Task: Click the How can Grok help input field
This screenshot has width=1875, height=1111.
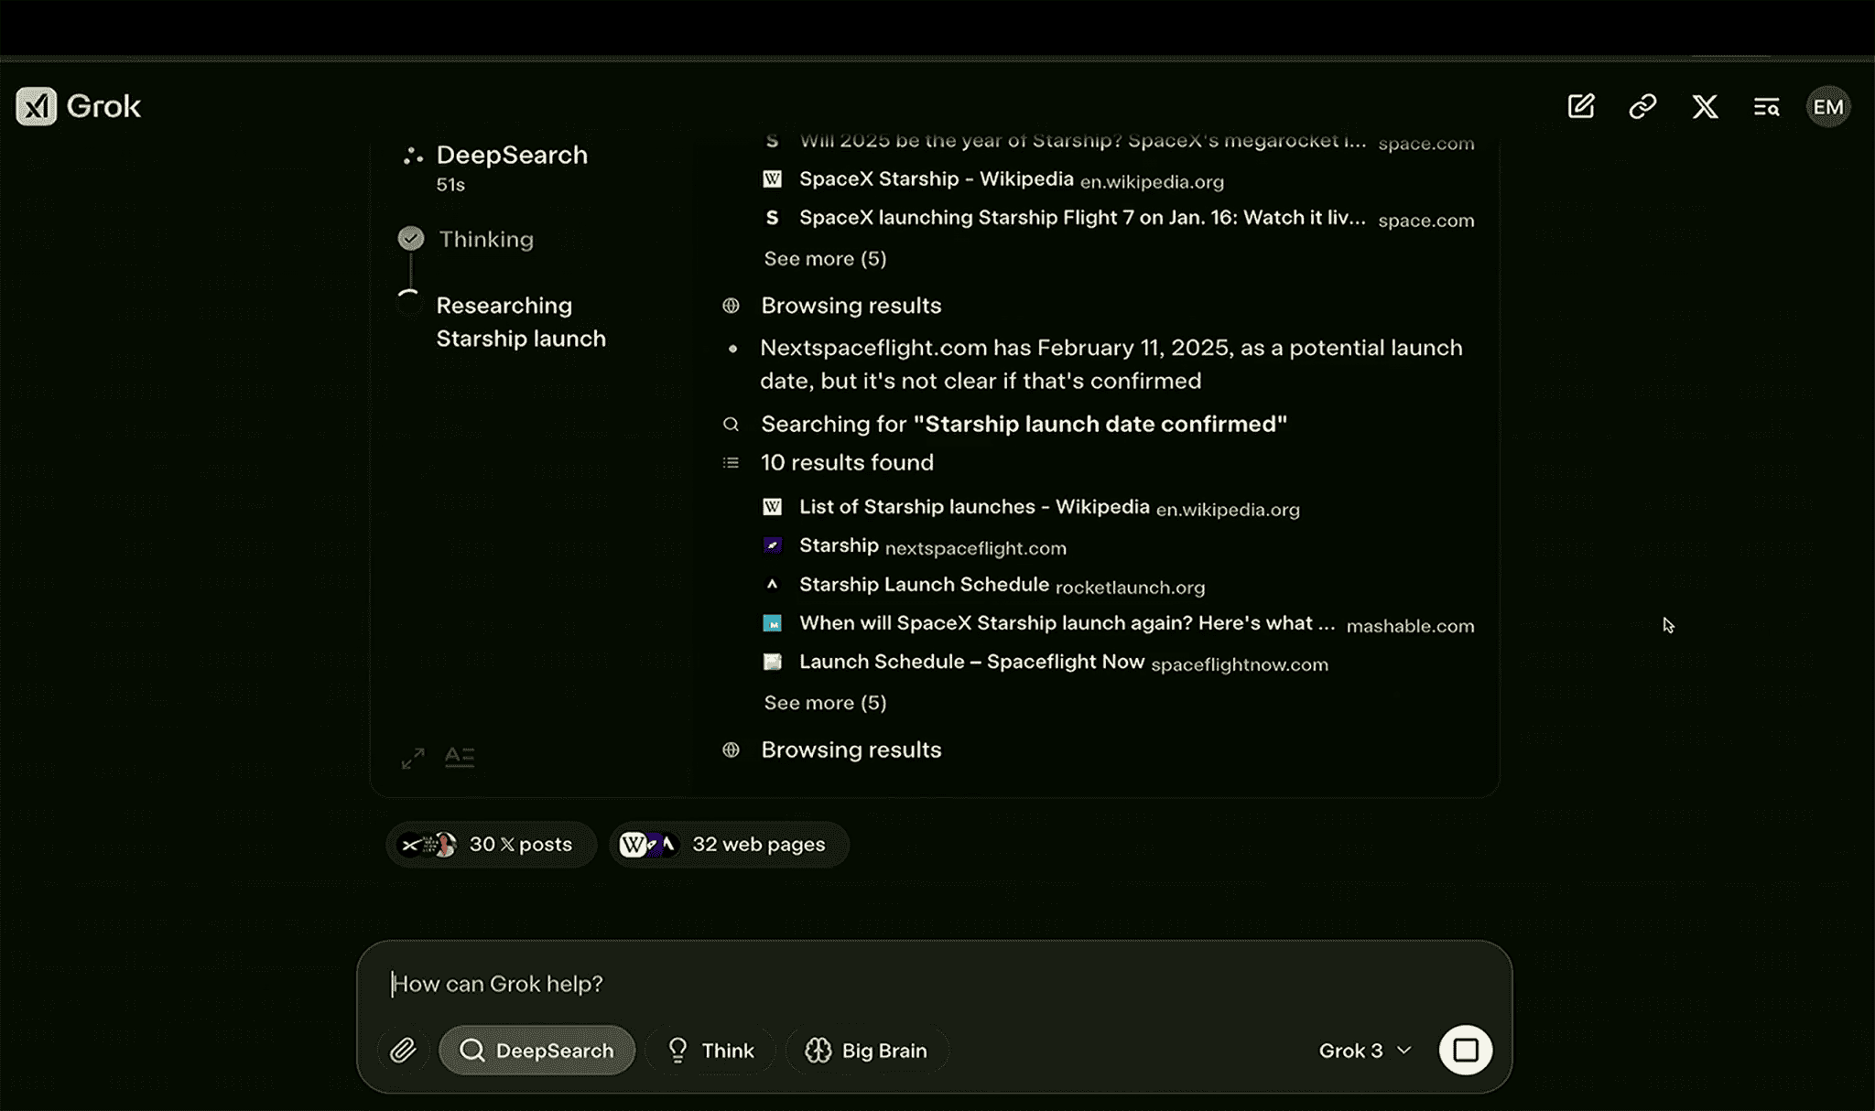Action: 641,983
